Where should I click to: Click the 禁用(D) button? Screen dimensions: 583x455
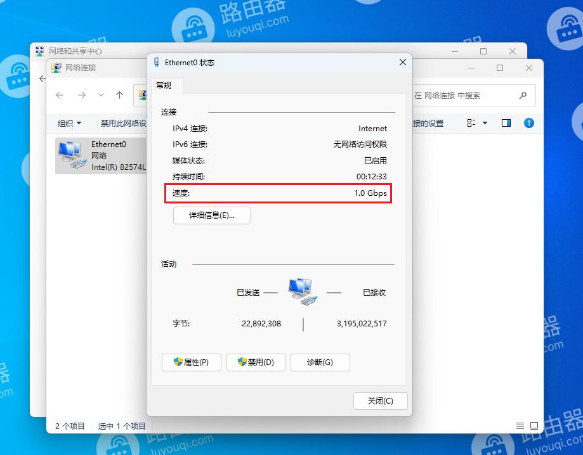pyautogui.click(x=256, y=362)
